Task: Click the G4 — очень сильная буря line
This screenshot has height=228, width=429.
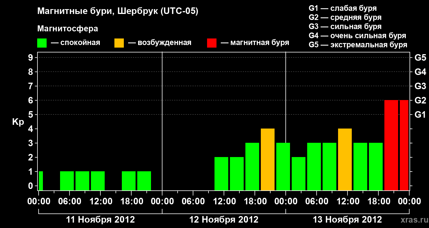Action: pos(357,36)
